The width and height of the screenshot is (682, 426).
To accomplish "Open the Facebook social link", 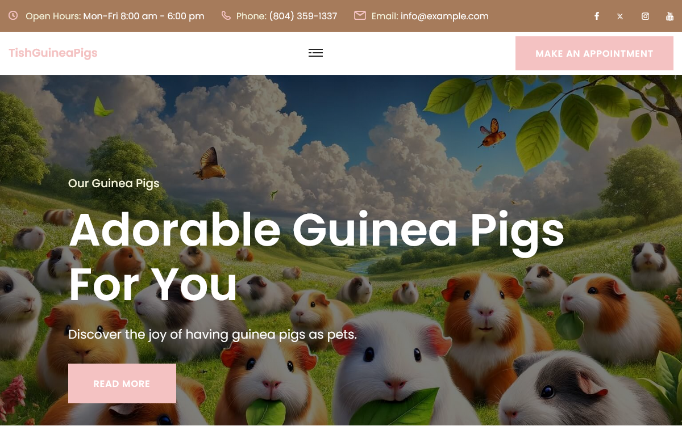I will (x=597, y=16).
